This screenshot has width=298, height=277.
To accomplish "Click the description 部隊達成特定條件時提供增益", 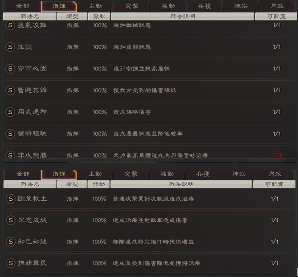I will tap(153, 242).
